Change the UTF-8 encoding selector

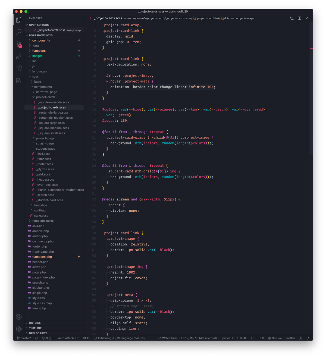click(x=242, y=338)
